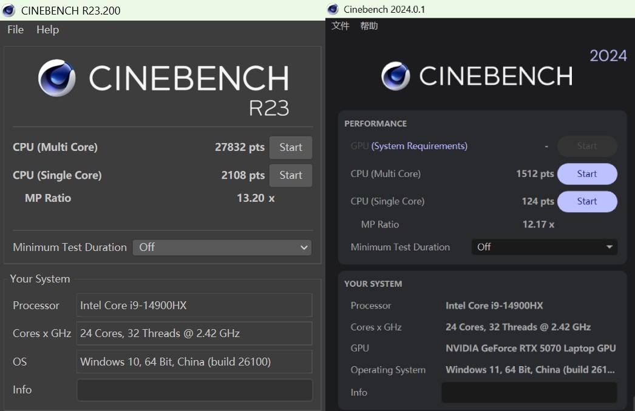Image resolution: width=635 pixels, height=411 pixels.
Task: Start the R23 CPU Multi Core test
Action: (290, 147)
